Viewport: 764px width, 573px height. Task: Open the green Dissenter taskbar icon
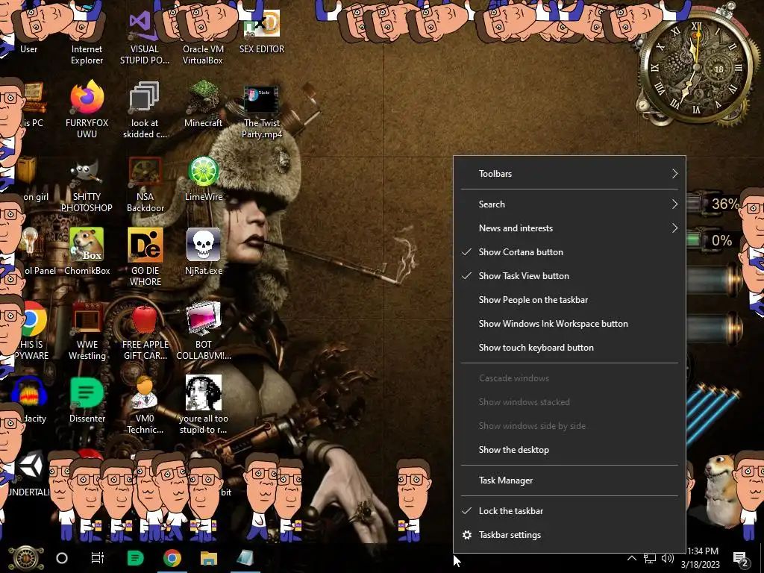coord(136,558)
